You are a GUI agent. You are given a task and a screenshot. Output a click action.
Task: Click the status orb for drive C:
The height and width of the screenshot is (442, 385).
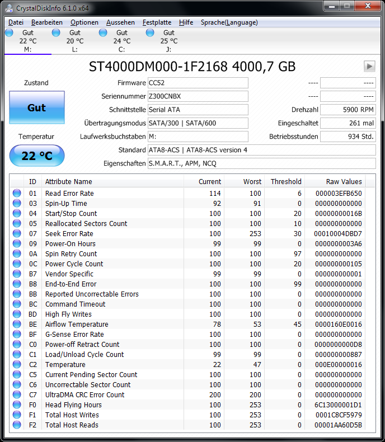pyautogui.click(x=103, y=32)
